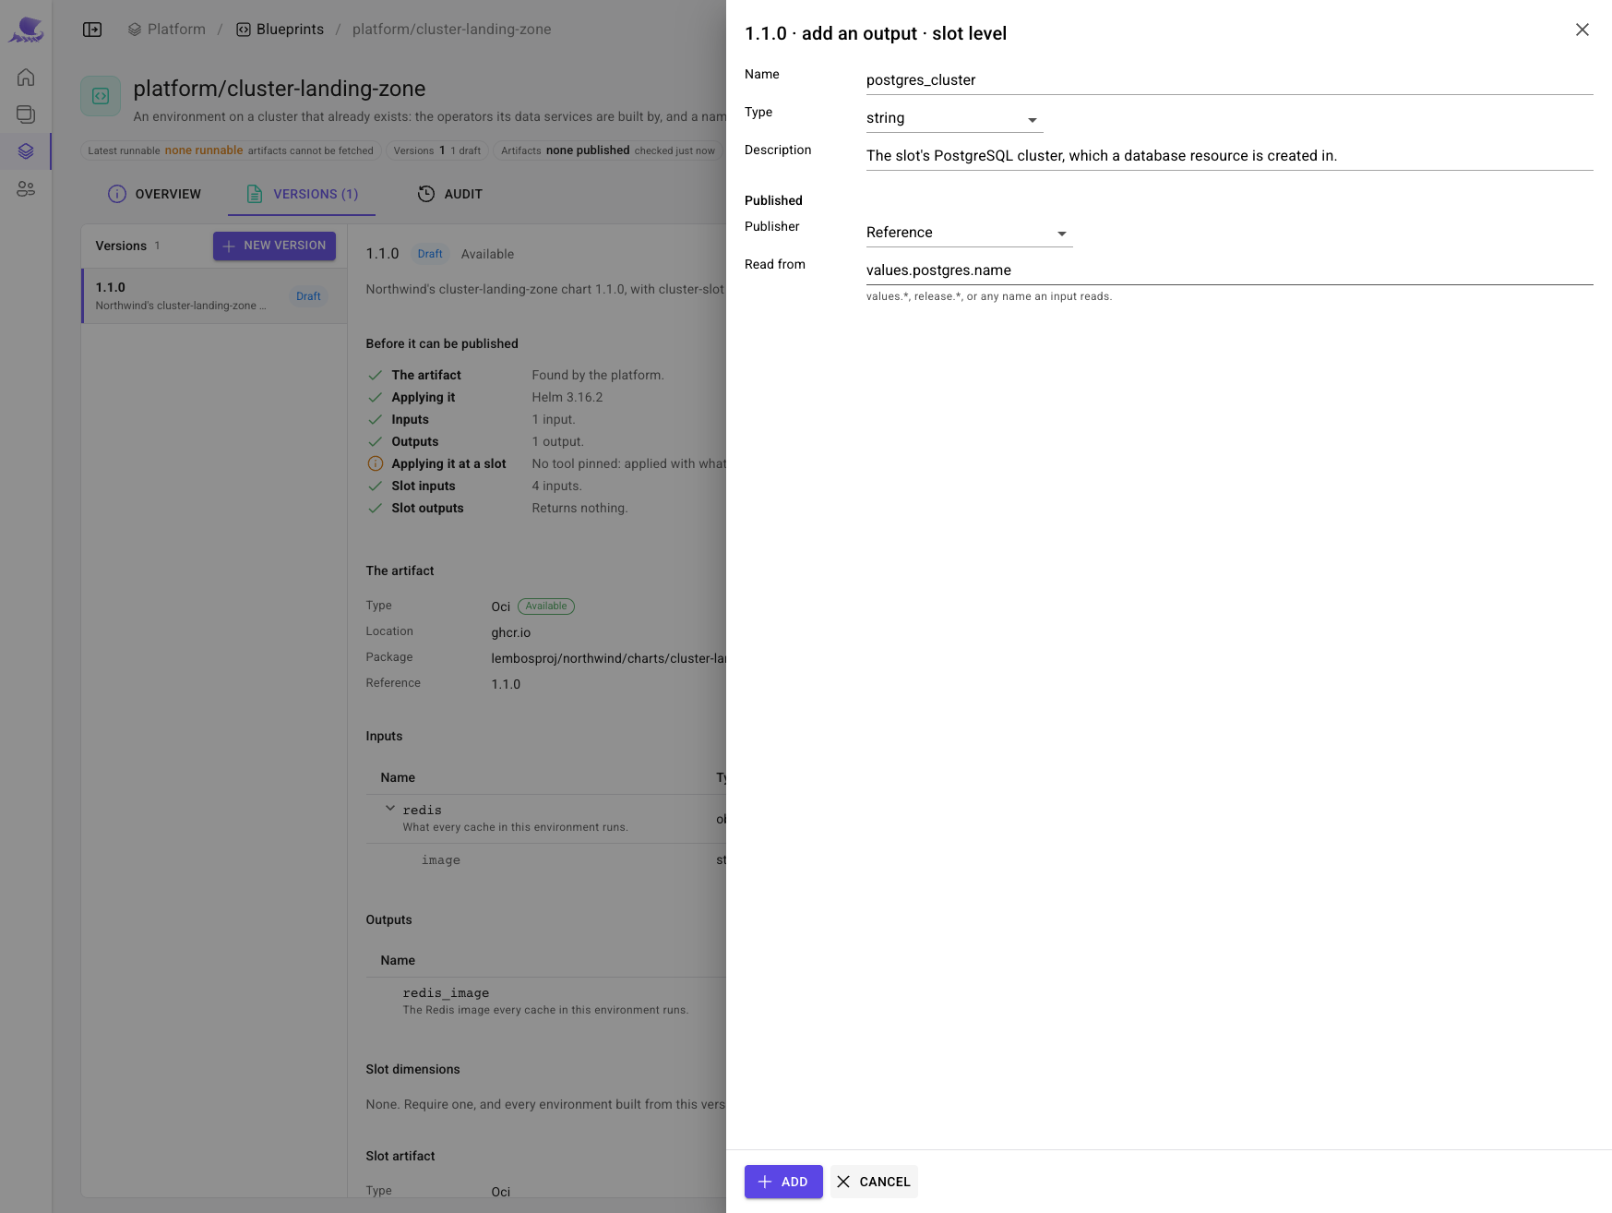1612x1213 pixels.
Task: Click the 'none runnable' status text
Action: pos(204,150)
